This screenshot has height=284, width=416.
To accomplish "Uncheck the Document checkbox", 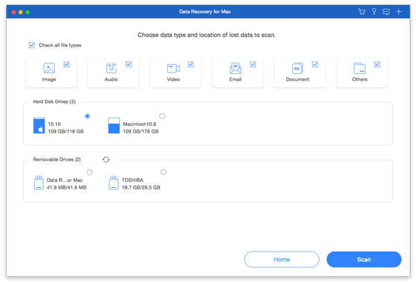I will (x=315, y=64).
